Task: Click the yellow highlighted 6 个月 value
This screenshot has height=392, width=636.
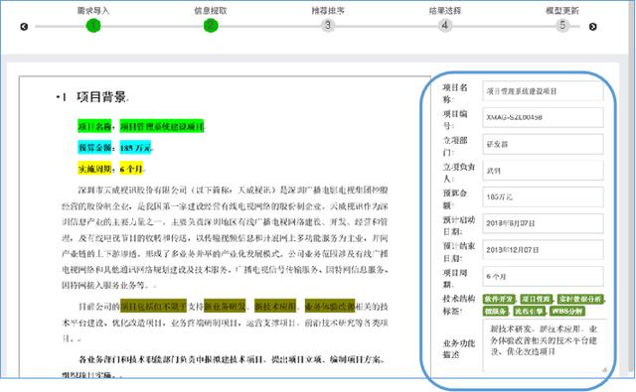Action: (131, 168)
